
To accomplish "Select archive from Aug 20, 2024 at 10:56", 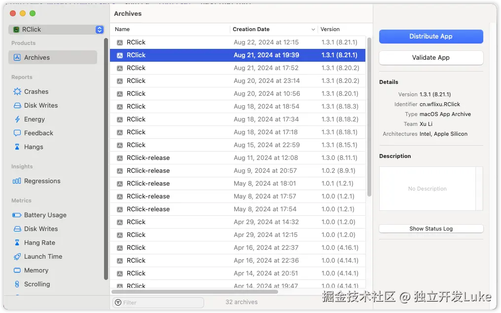I will 237,93.
